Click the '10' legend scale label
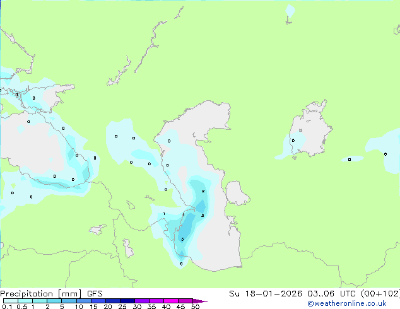The image size is (400, 309). (79, 306)
